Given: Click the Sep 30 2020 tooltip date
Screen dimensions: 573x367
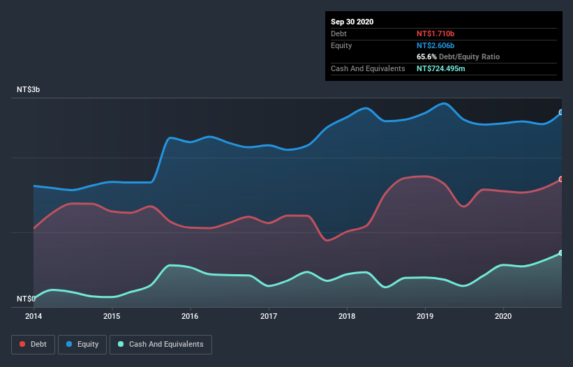Looking at the screenshot, I should 352,22.
